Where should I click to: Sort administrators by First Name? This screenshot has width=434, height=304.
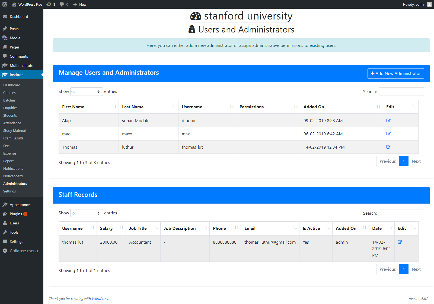(x=89, y=107)
